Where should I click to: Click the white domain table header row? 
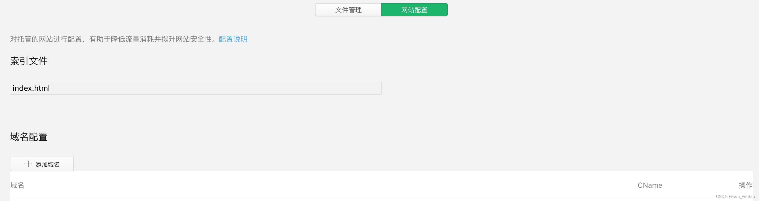click(x=381, y=185)
